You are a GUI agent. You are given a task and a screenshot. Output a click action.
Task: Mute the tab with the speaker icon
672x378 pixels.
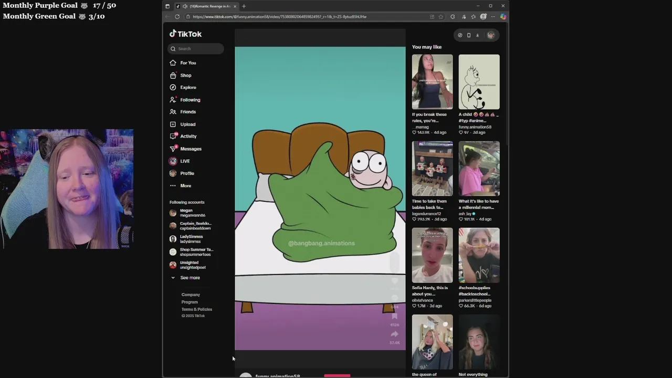pos(185,6)
